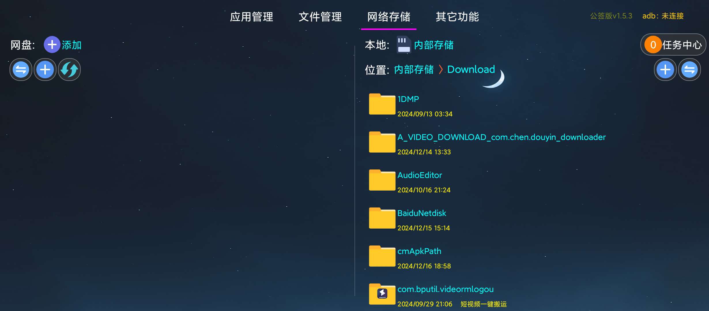Expand the 内部存储 location path
Screen dimensions: 709x311
[416, 70]
